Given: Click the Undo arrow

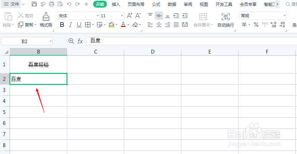Looking at the screenshot, I should pos(69,4).
